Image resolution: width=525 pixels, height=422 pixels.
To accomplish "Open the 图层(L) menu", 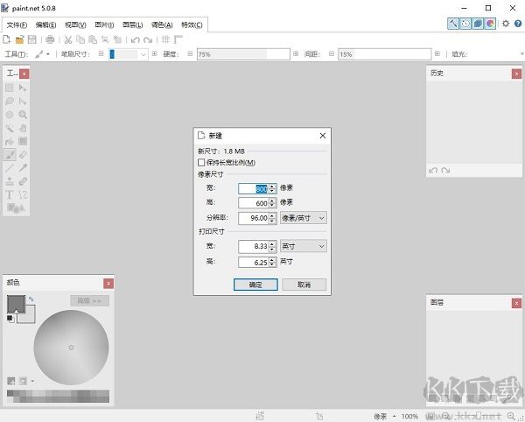I will [x=133, y=25].
